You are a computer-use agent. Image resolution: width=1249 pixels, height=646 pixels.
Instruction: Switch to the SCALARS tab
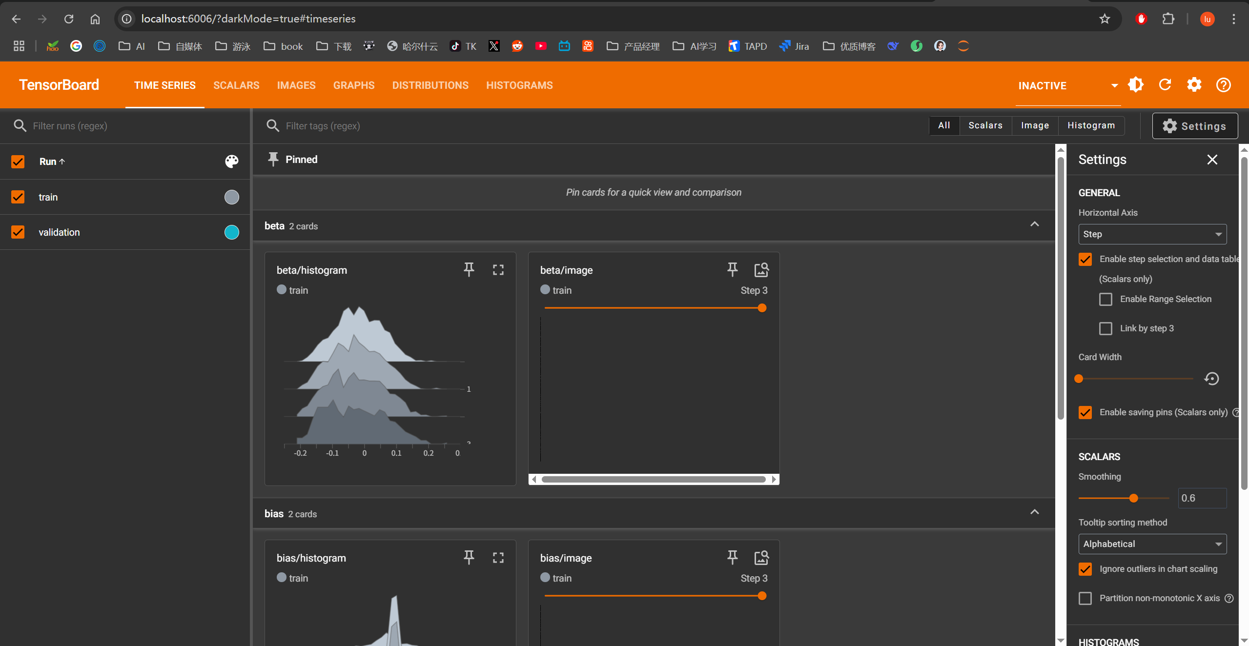(236, 85)
